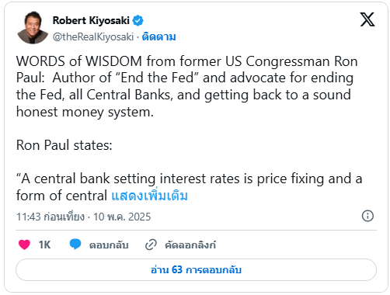Open the Robert Kiyosaki display name link
The image size is (390, 295).
(x=91, y=20)
